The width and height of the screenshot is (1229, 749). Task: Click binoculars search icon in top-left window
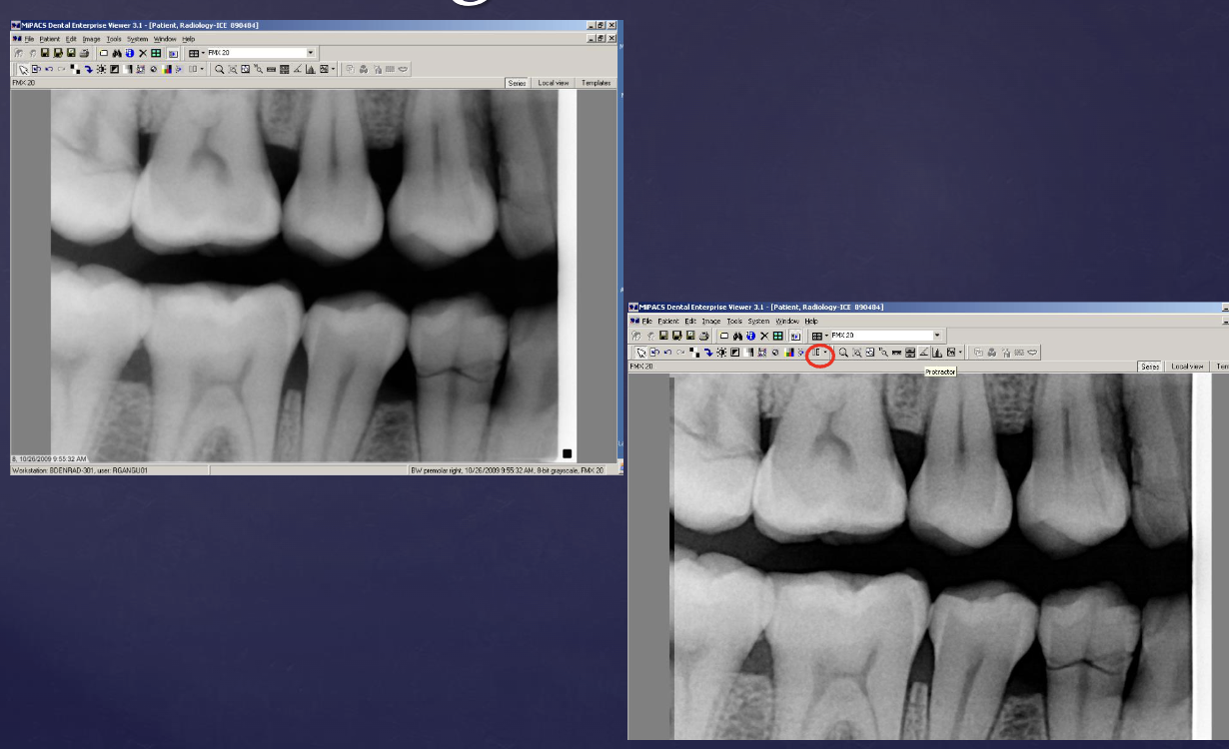[x=117, y=53]
